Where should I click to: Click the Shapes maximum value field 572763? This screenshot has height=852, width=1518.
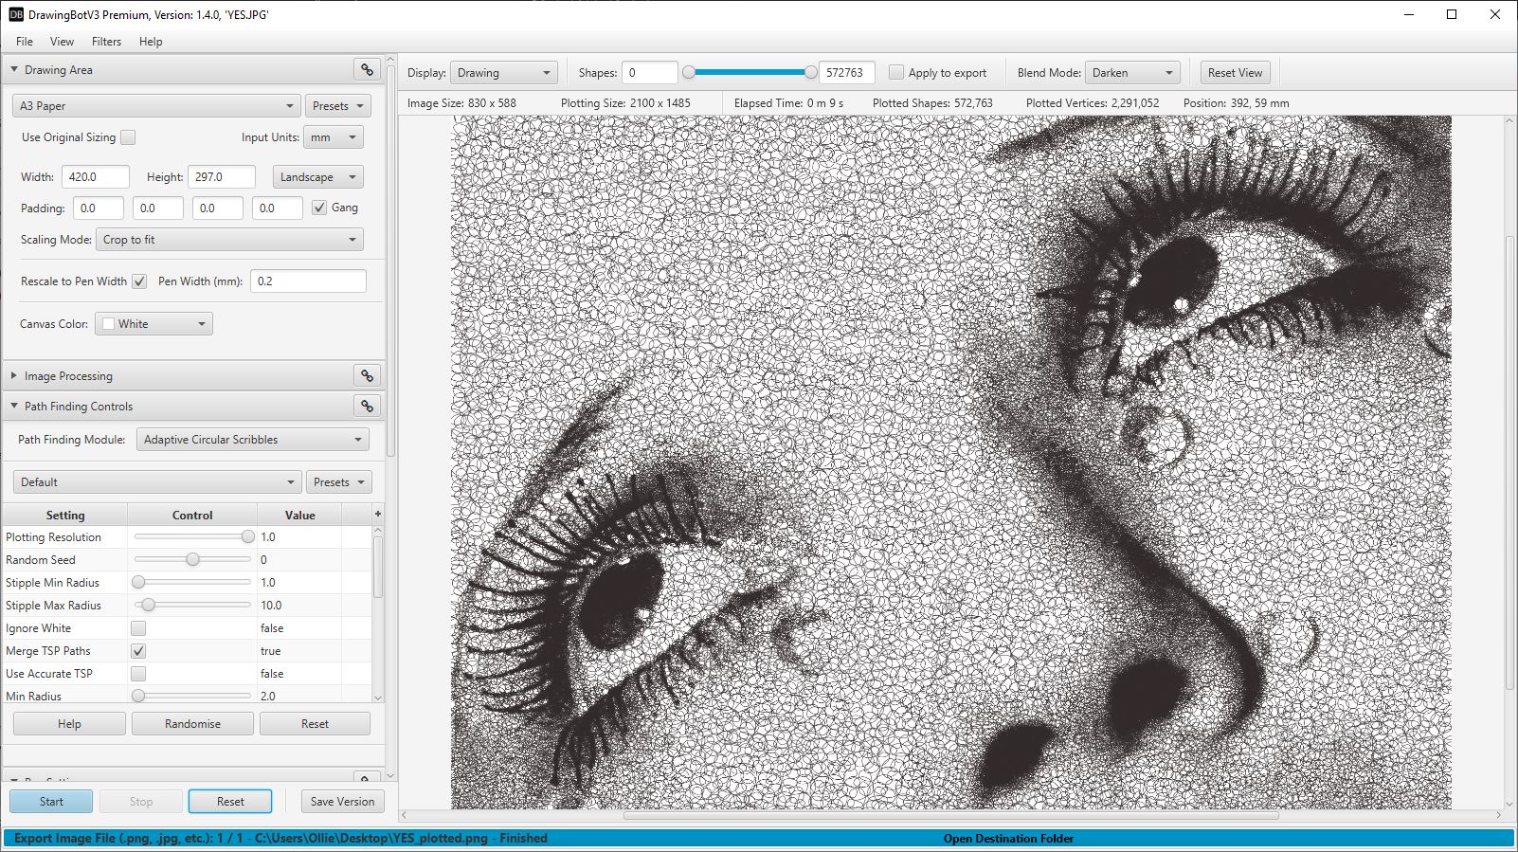[x=846, y=73]
